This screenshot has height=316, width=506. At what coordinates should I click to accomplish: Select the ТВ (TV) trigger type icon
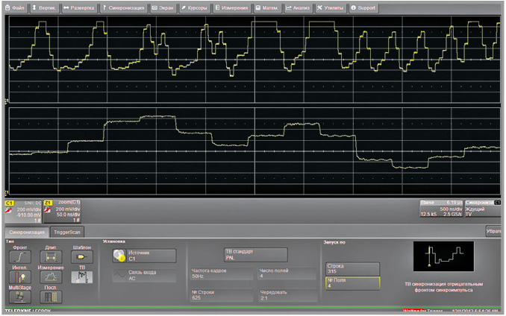81,276
